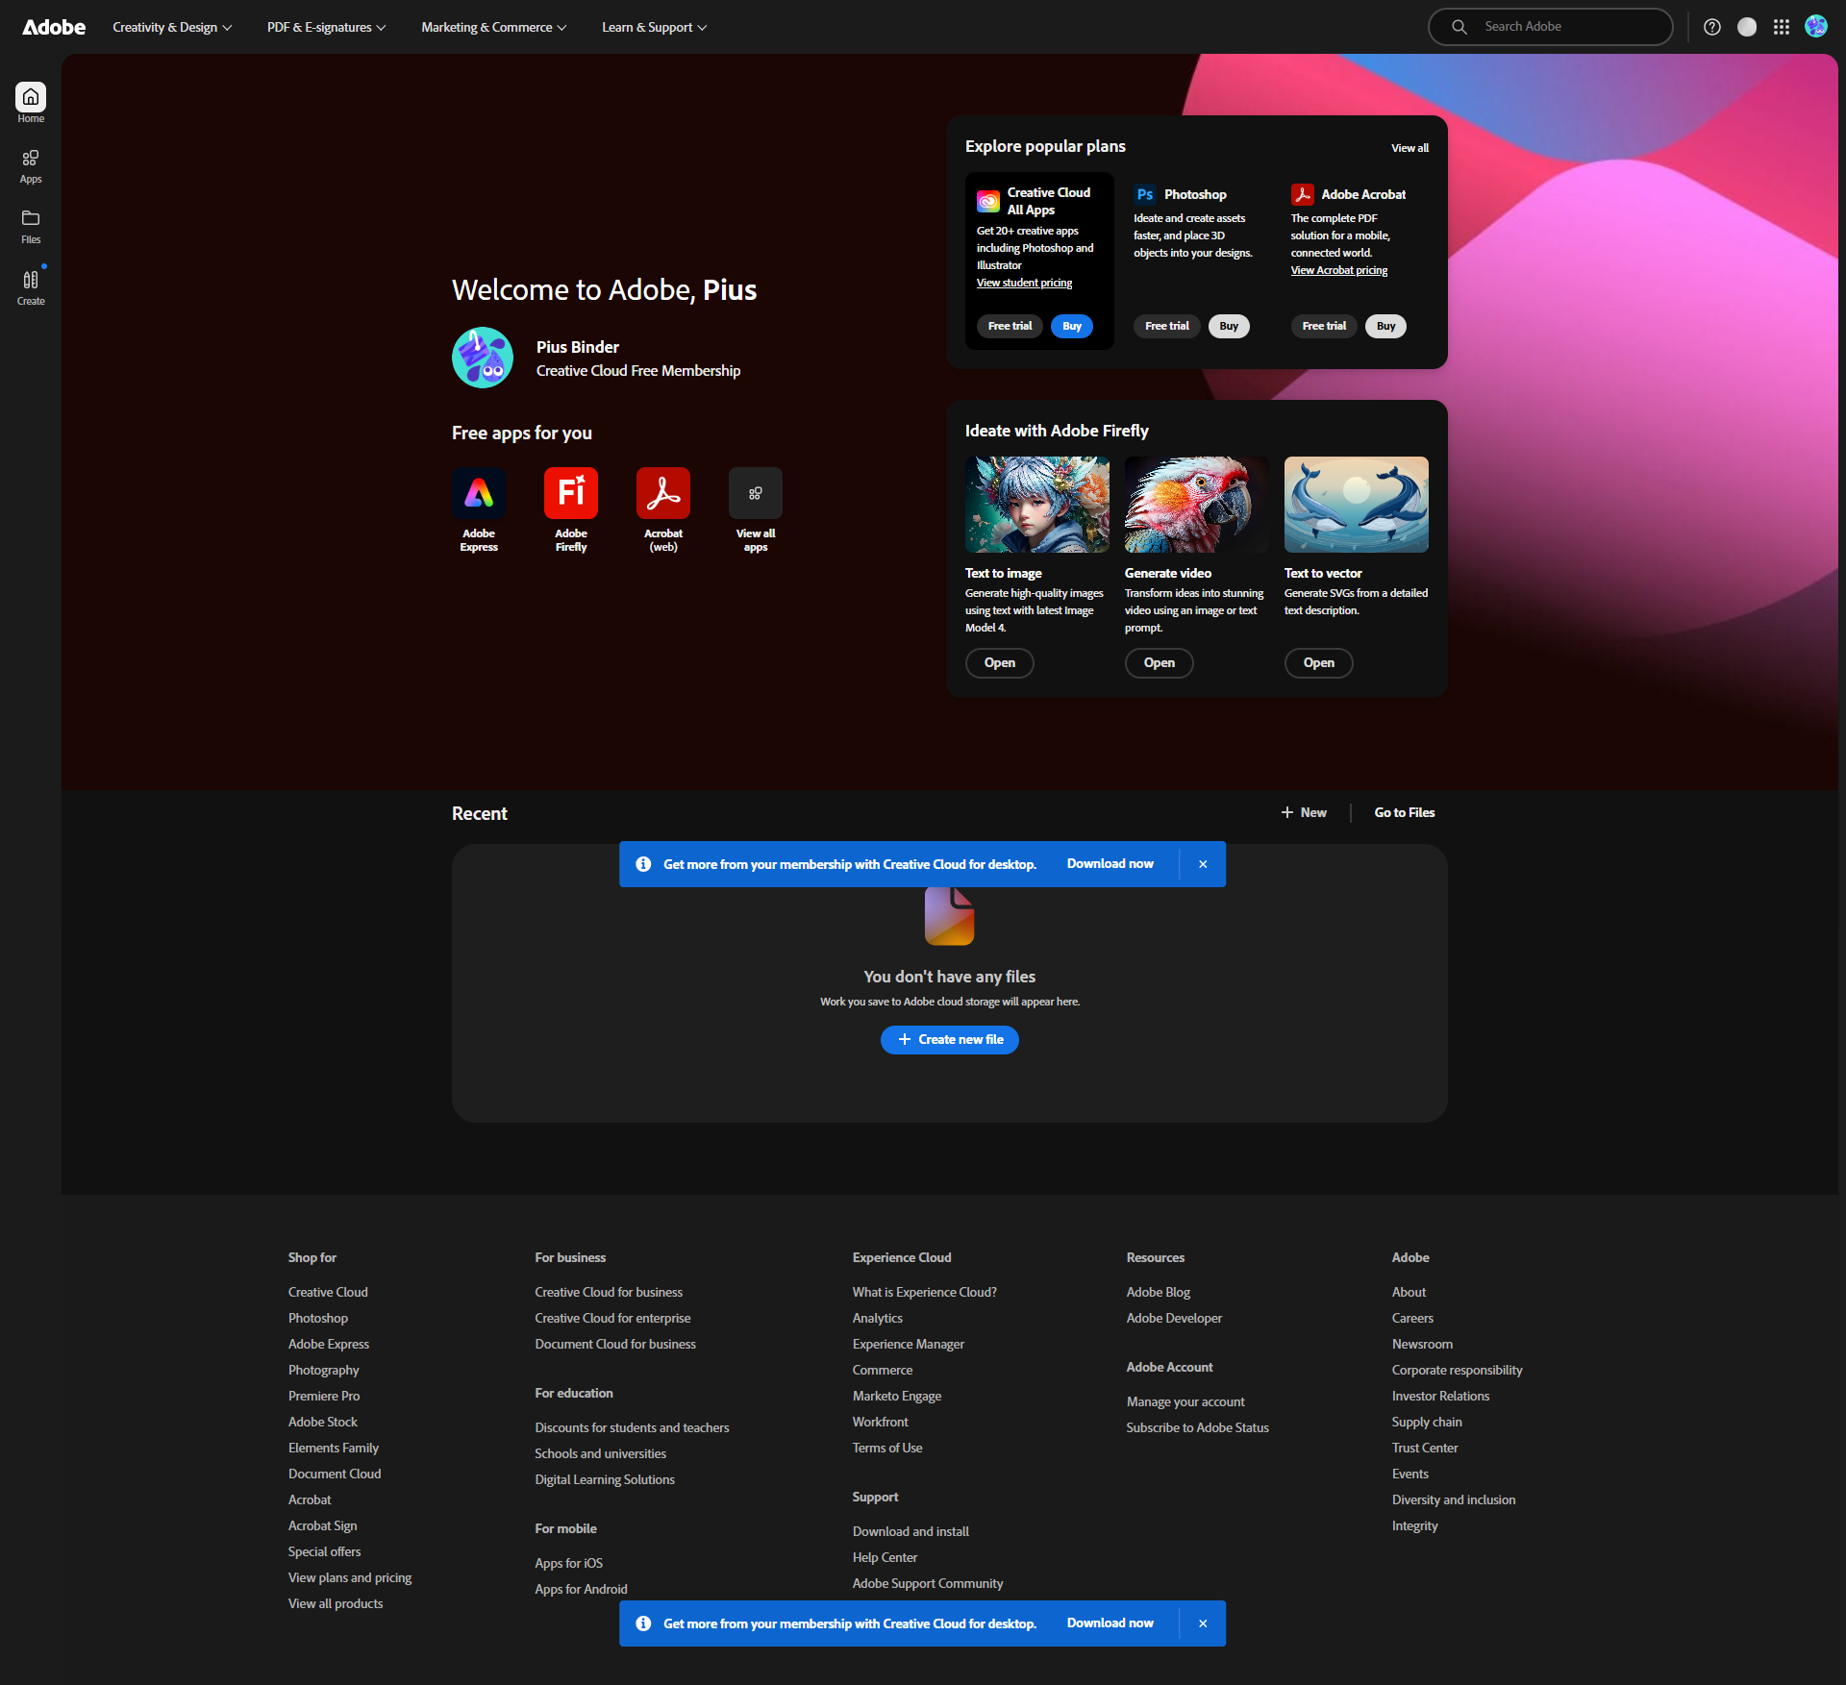The image size is (1846, 1685).
Task: Click info icon in bottom blue banner
Action: (x=643, y=1623)
